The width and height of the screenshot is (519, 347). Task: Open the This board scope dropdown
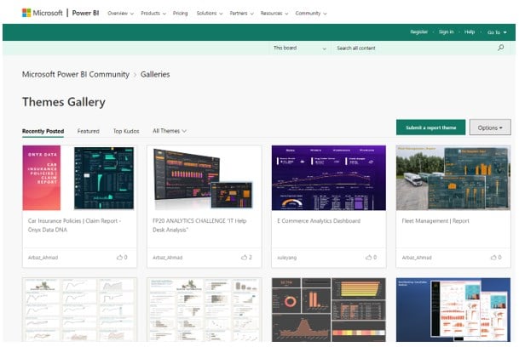pos(299,48)
